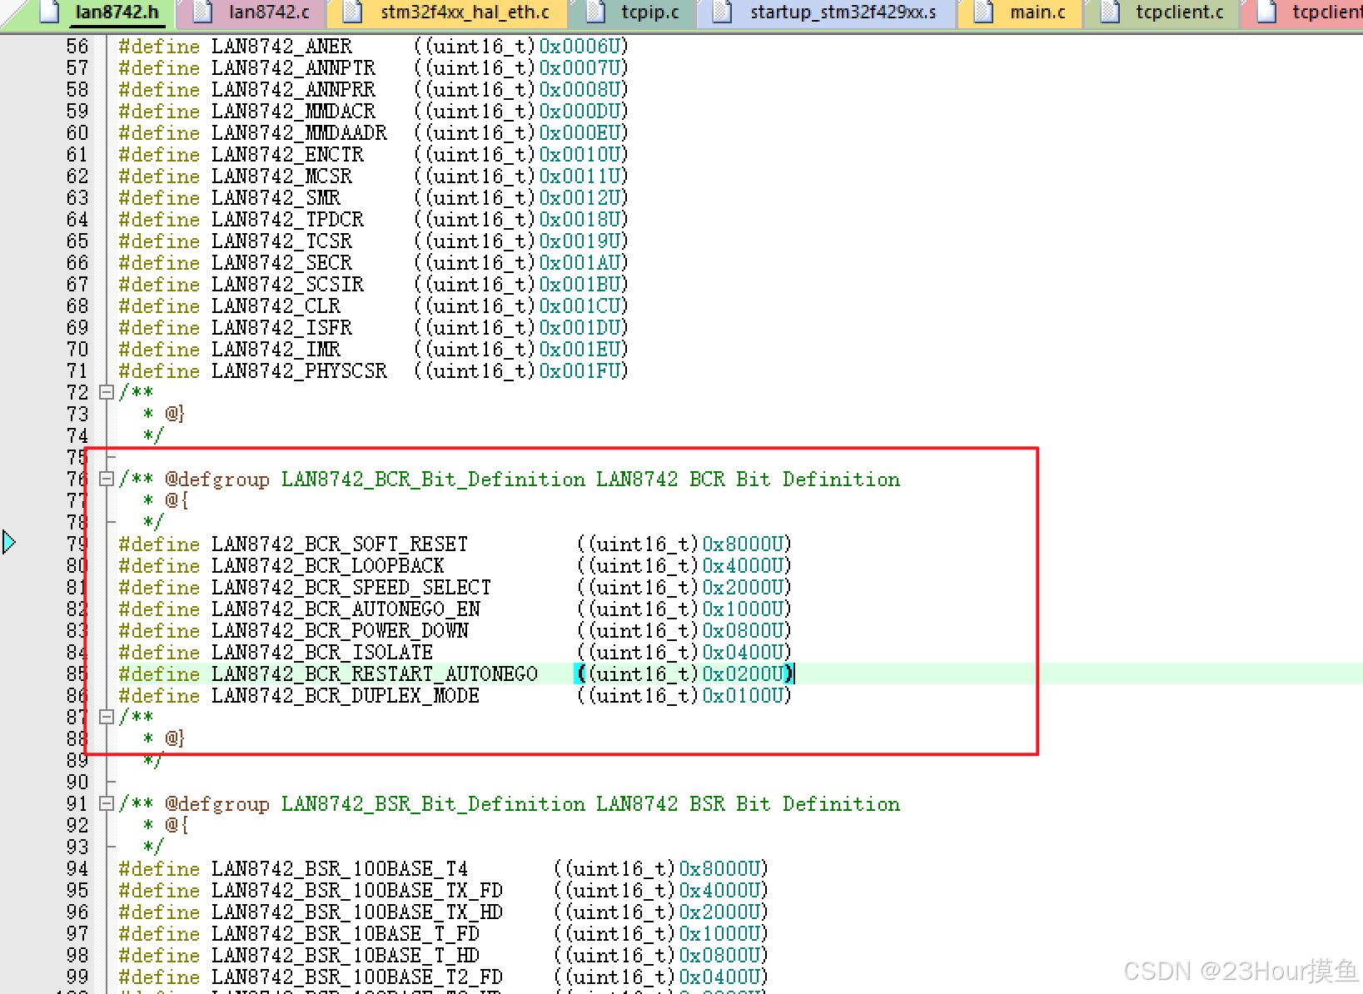Collapse the comment block at line 72
The image size is (1363, 994).
(107, 392)
